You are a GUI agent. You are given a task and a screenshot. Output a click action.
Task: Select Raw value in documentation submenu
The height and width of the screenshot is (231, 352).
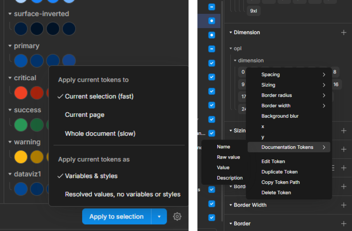228,157
